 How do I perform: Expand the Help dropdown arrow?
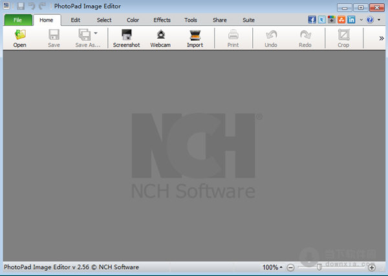tap(379, 20)
